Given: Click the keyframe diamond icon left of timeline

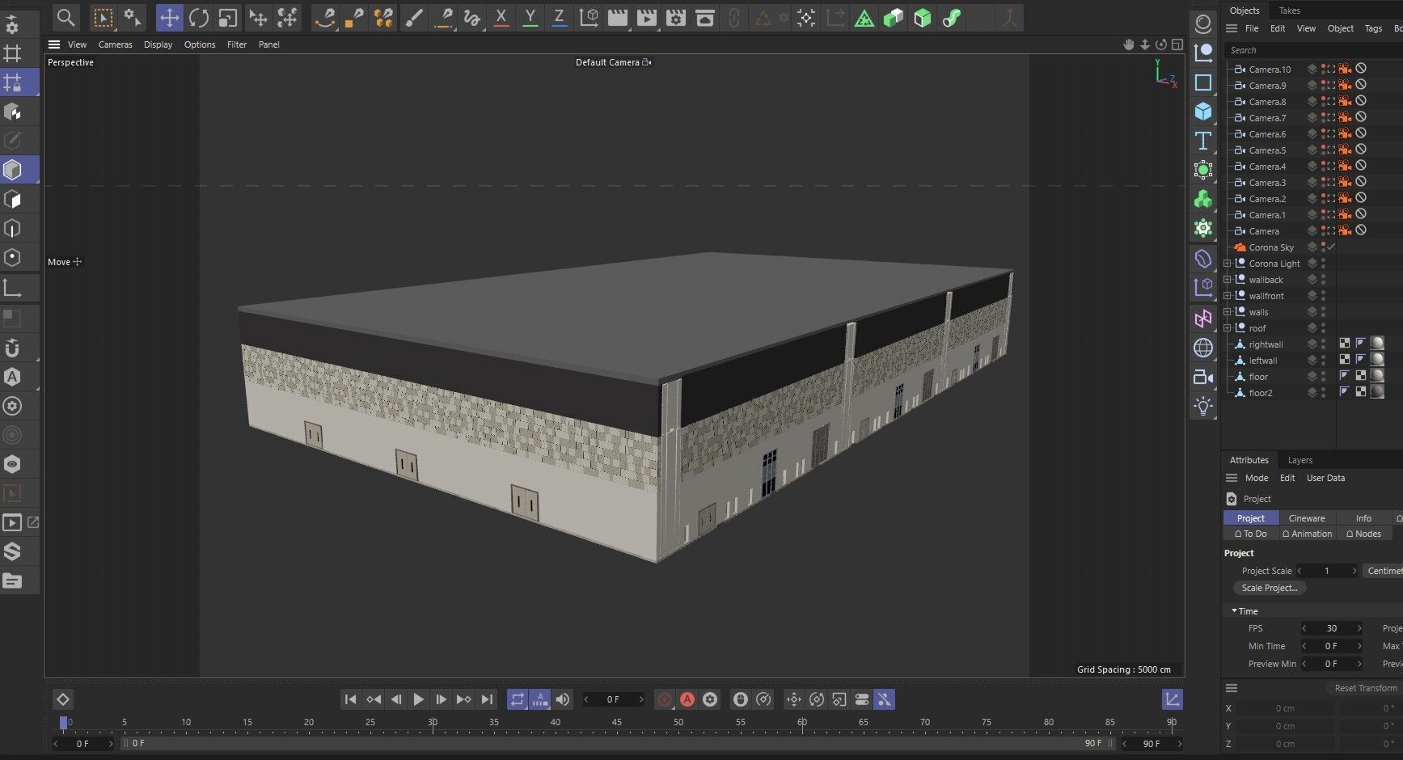Looking at the screenshot, I should (x=63, y=699).
